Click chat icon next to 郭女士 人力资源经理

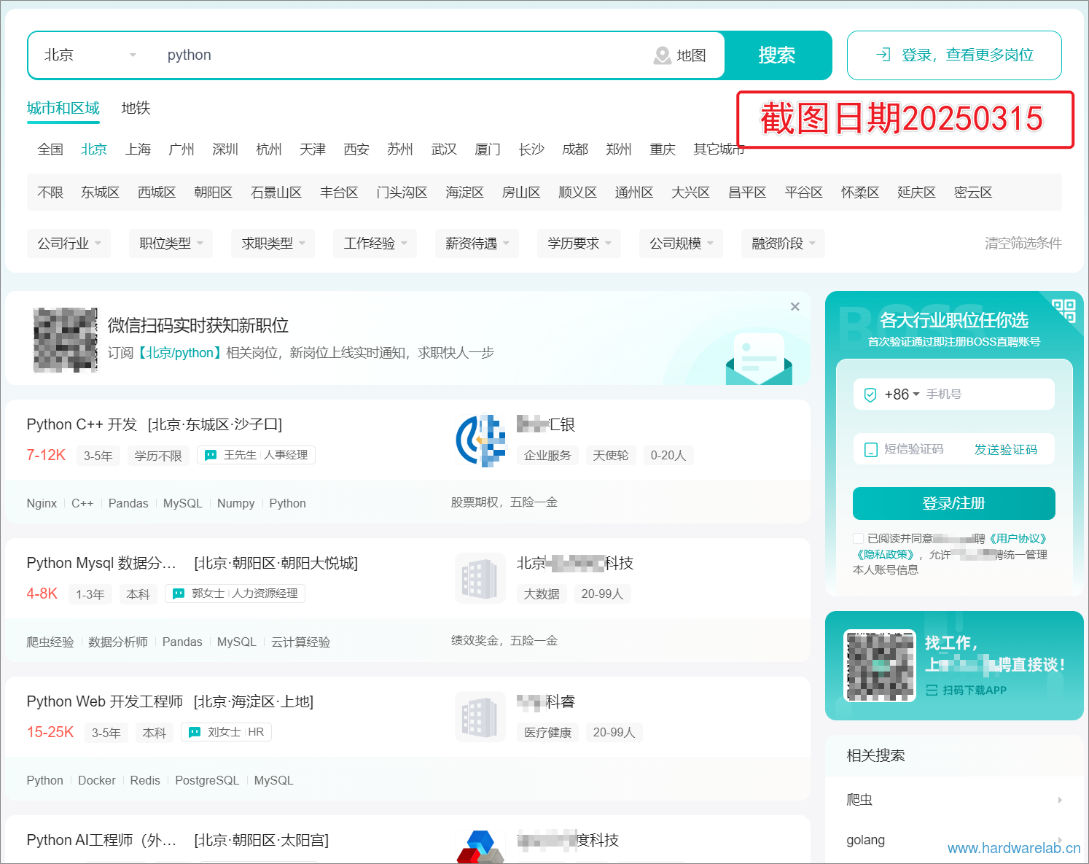click(x=179, y=593)
